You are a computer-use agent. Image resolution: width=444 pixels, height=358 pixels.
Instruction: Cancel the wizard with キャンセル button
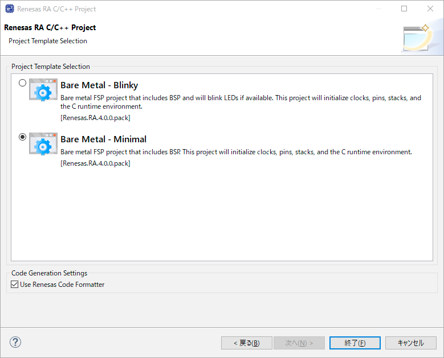pyautogui.click(x=410, y=343)
